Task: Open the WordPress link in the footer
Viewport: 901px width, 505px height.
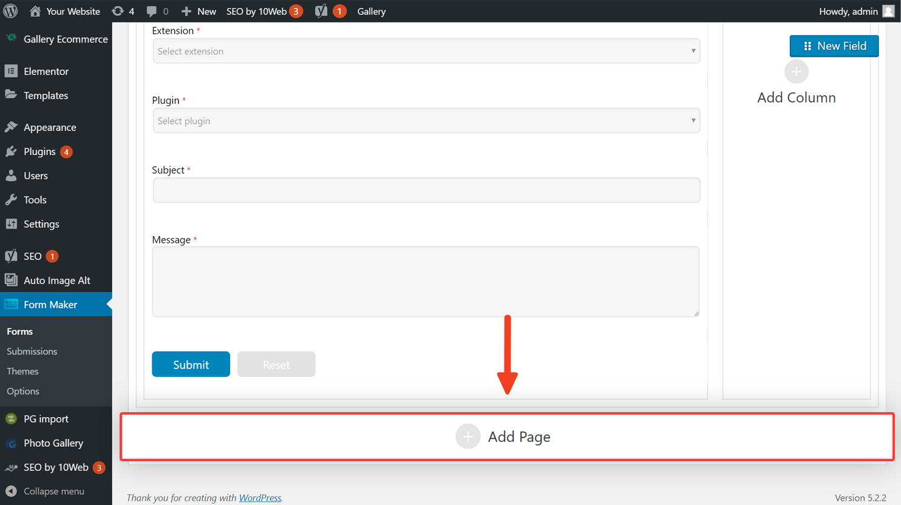Action: (260, 497)
